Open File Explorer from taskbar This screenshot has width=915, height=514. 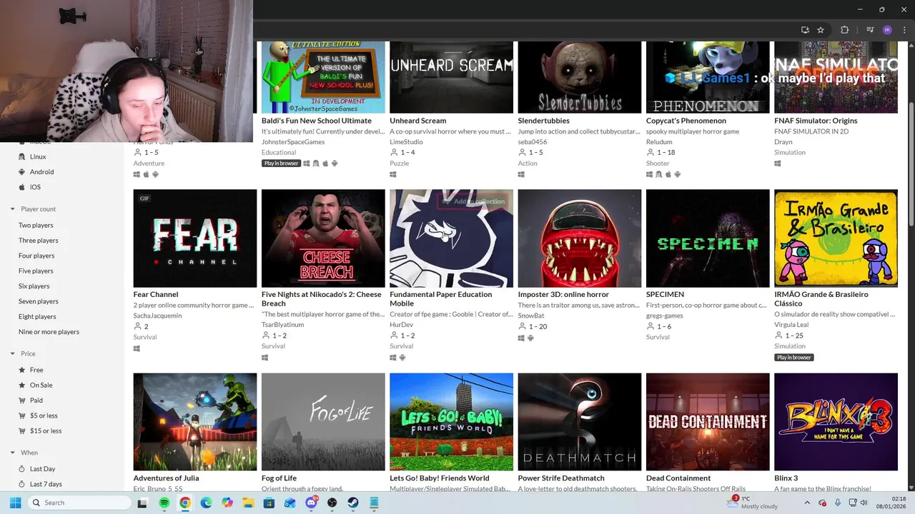click(x=248, y=503)
